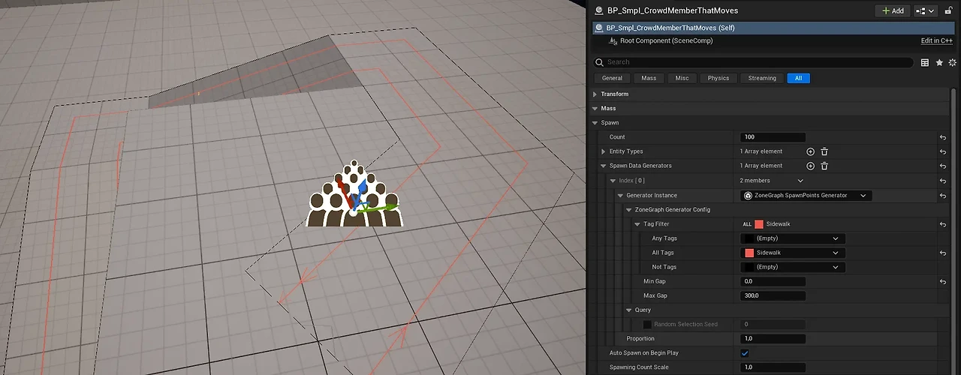Viewport: 961px width, 375px height.
Task: Select Root Component (SceneComp) row
Action: [774, 40]
